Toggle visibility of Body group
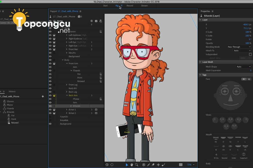253x168 pixels. (50, 60)
